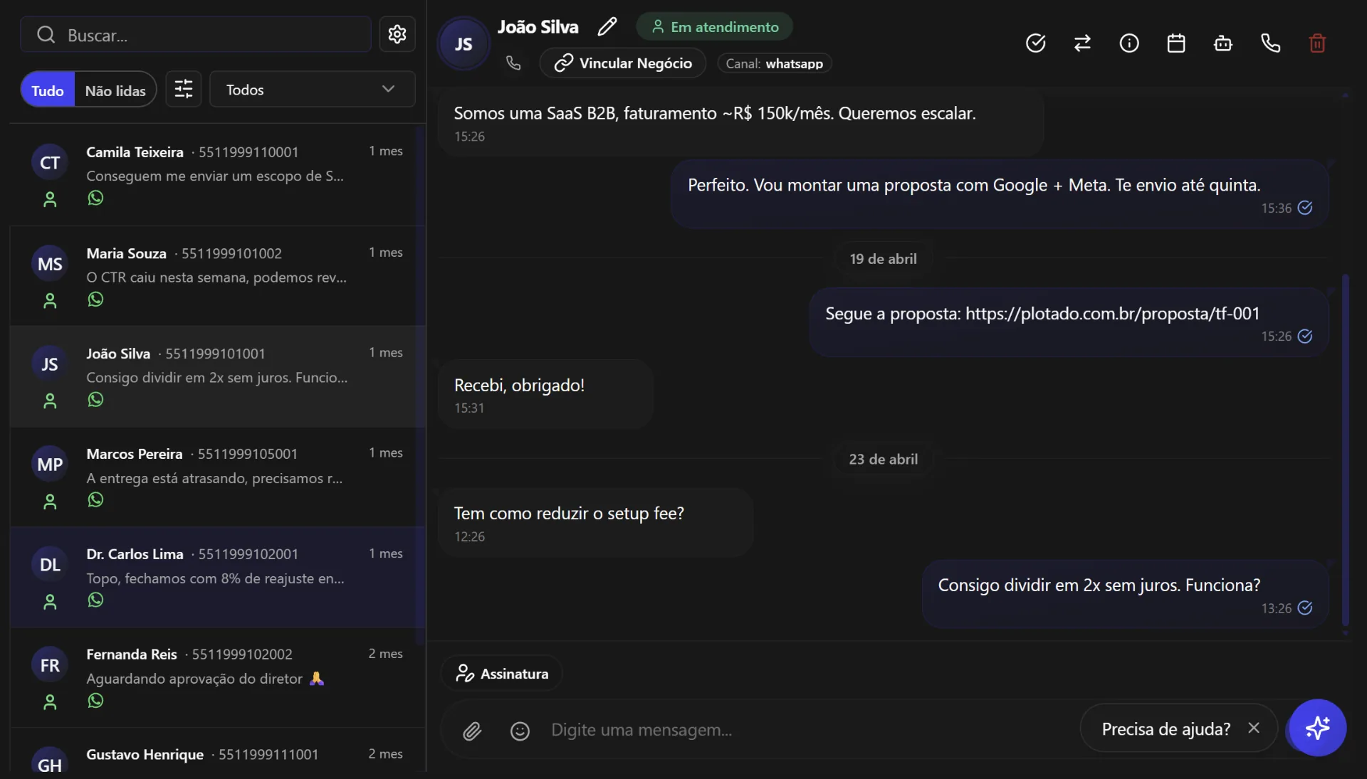Image resolution: width=1367 pixels, height=779 pixels.
Task: Delete the conversation with trash icon
Action: pos(1317,43)
